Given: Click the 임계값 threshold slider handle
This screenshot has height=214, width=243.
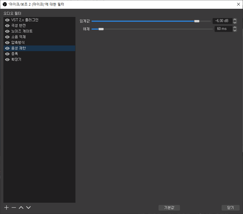Looking at the screenshot, I should 197,21.
